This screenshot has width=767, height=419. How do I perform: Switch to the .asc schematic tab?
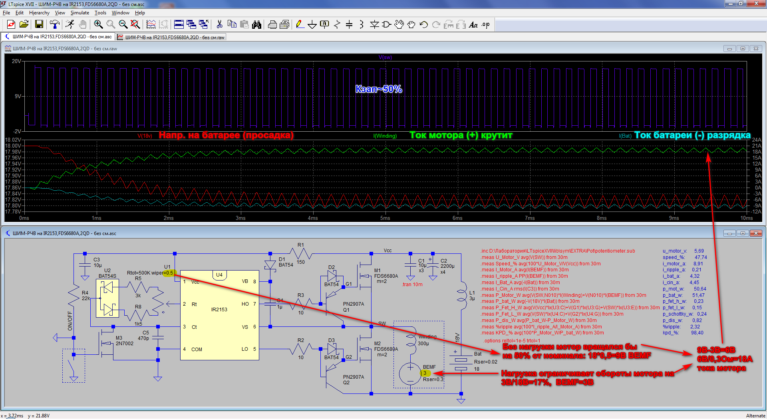(x=58, y=37)
